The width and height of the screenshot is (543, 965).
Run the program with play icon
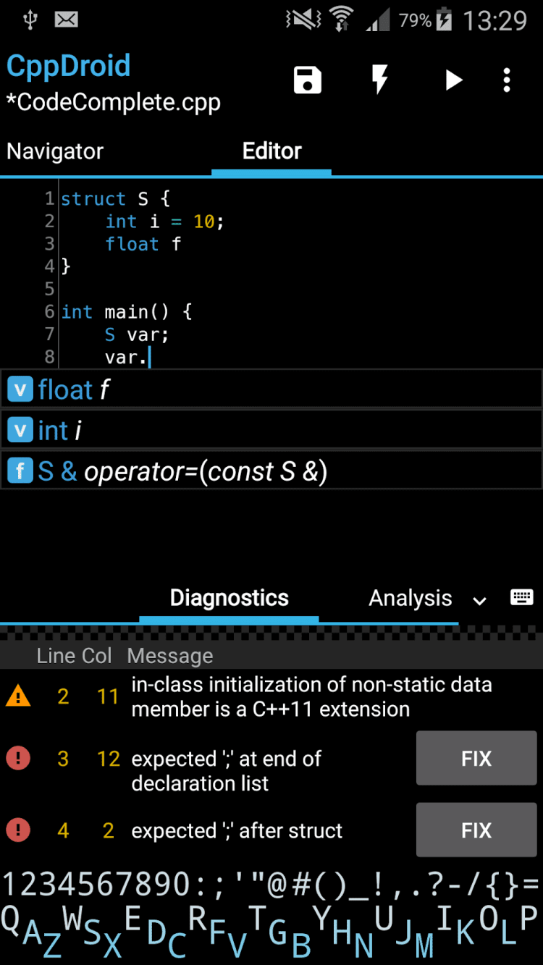pyautogui.click(x=453, y=80)
